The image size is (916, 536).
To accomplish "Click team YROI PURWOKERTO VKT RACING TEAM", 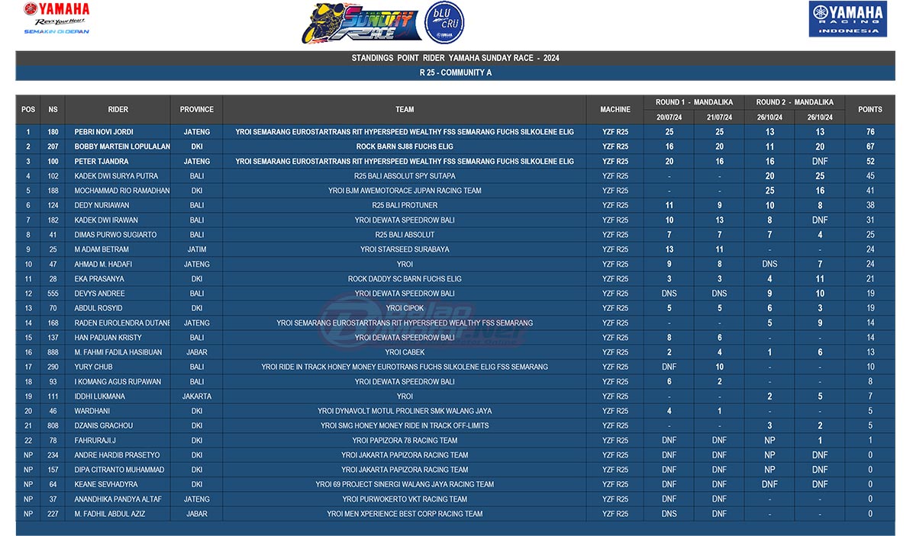I will coord(405,499).
